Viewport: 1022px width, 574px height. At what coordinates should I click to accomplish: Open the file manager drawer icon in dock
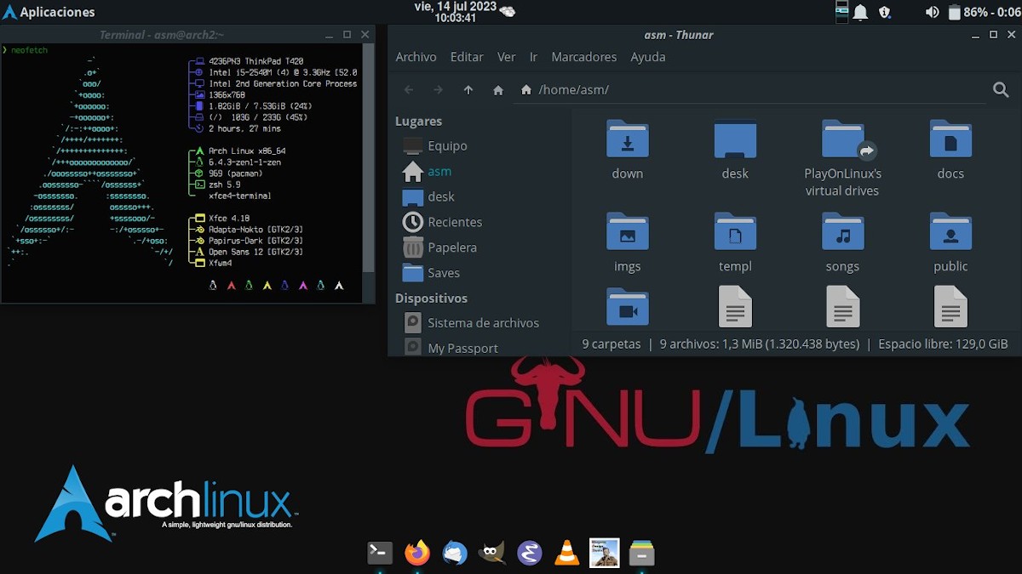click(641, 553)
